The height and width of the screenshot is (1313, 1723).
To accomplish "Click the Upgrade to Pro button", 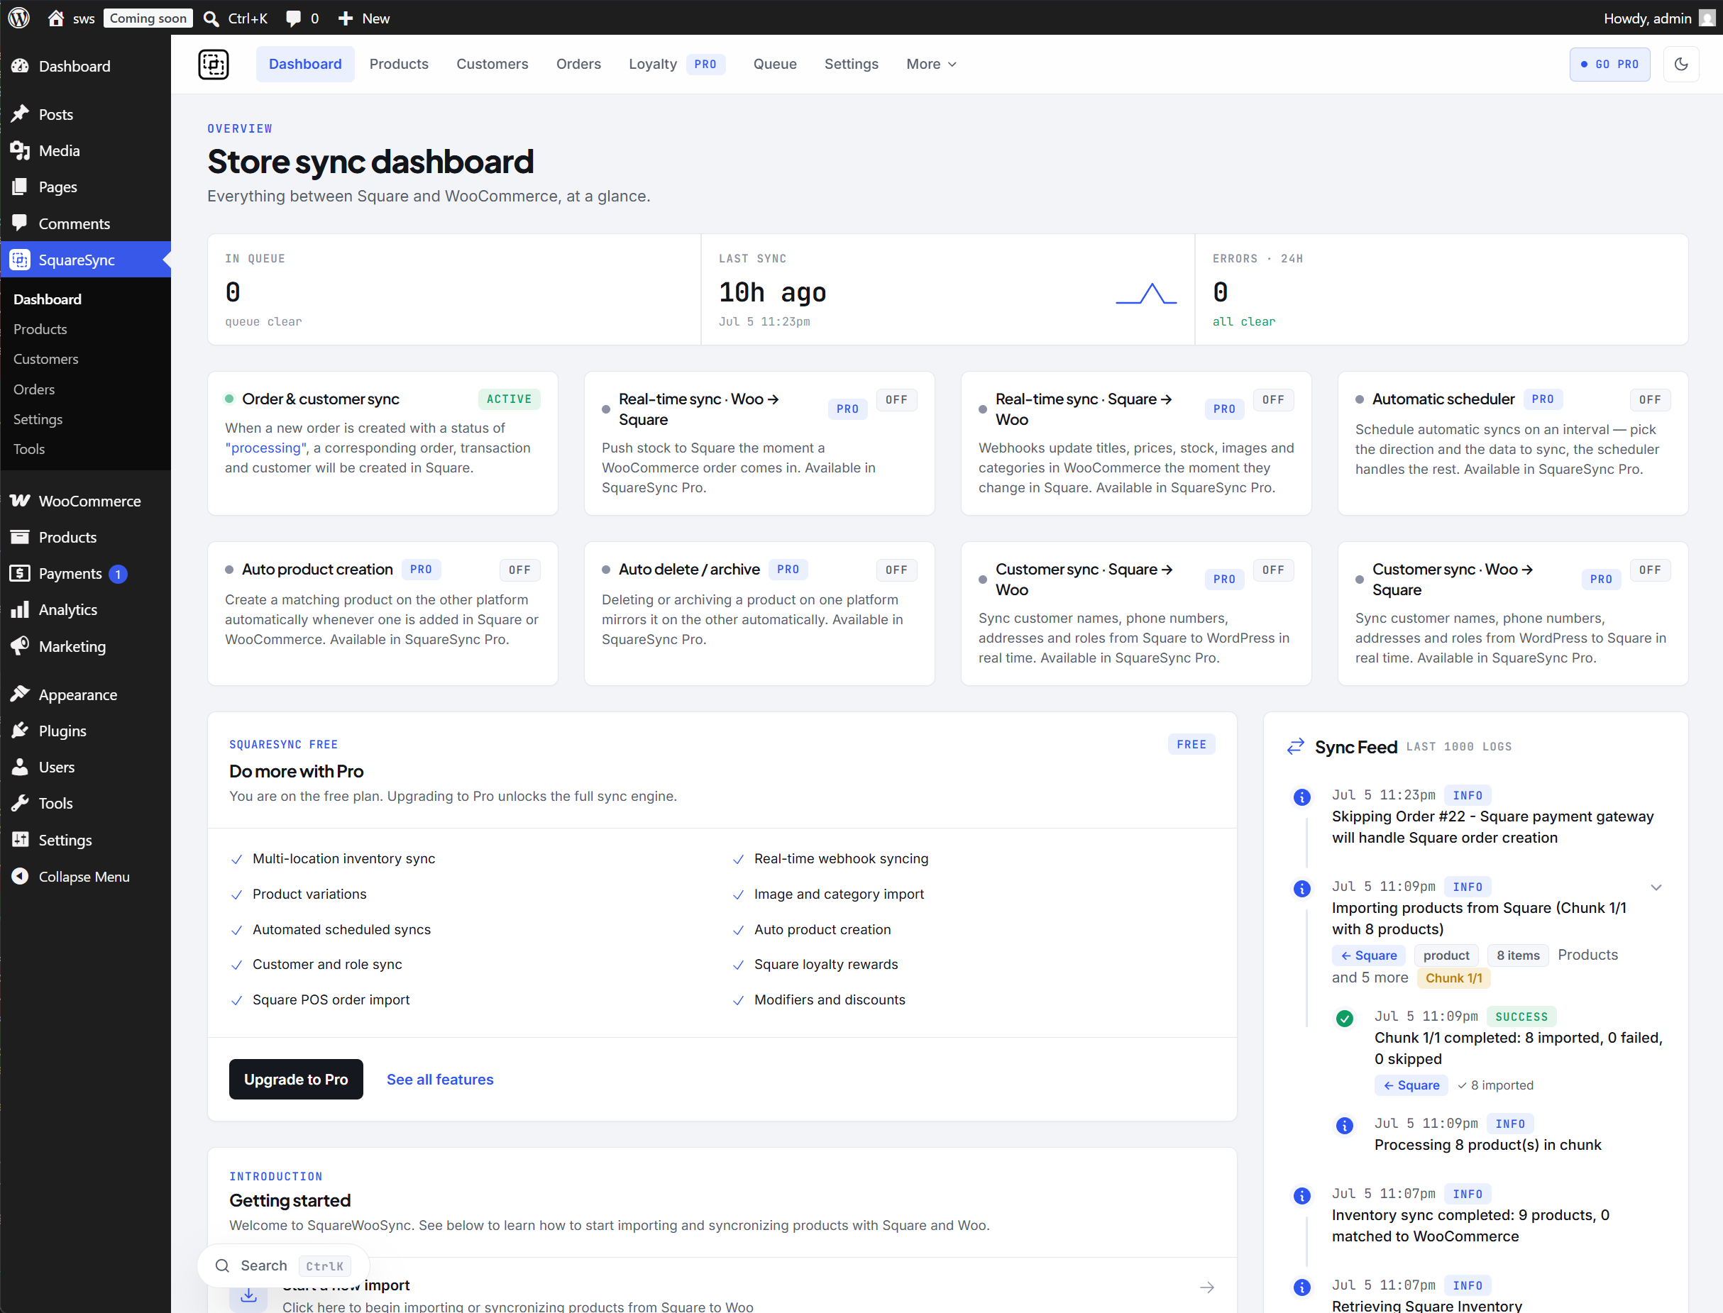I will click(x=295, y=1080).
